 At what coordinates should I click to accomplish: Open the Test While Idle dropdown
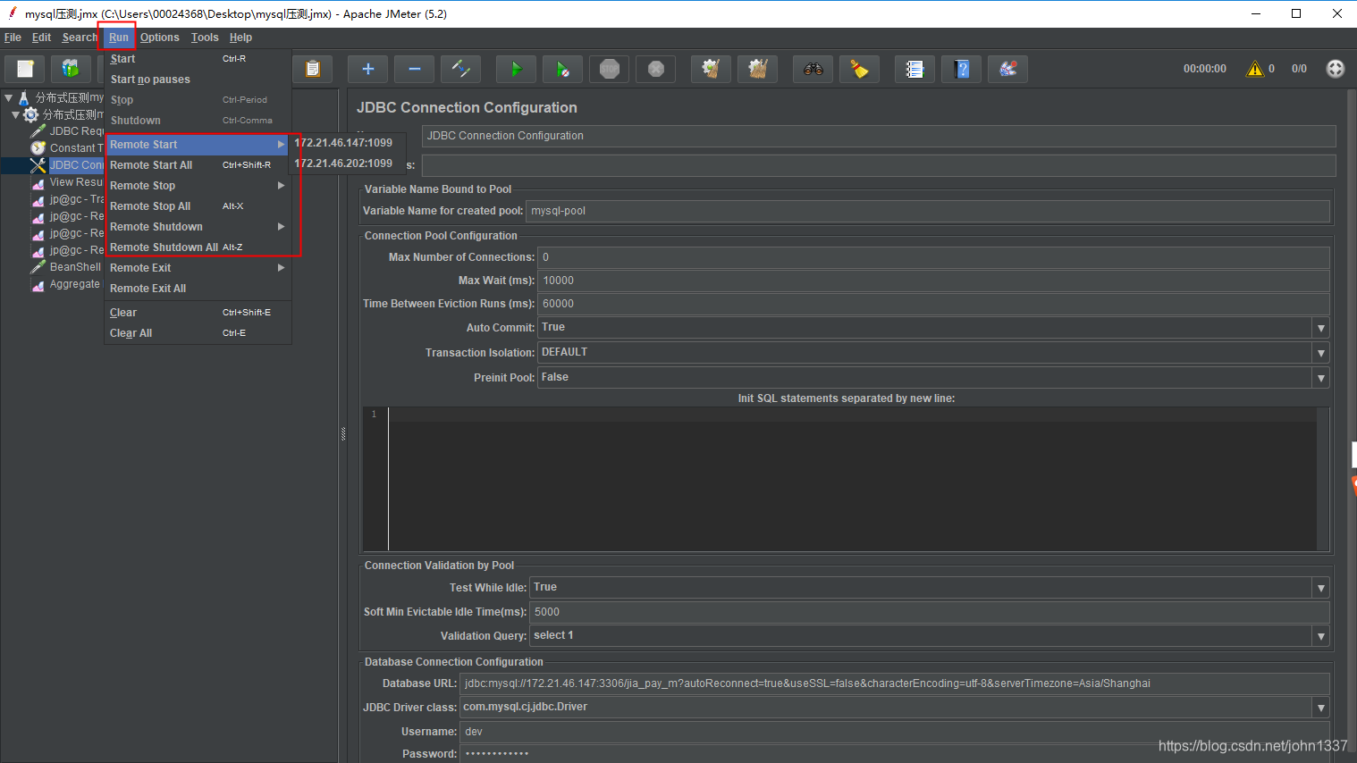click(1320, 588)
